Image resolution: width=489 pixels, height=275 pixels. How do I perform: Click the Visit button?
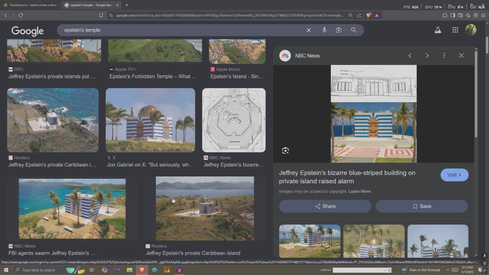(x=454, y=175)
